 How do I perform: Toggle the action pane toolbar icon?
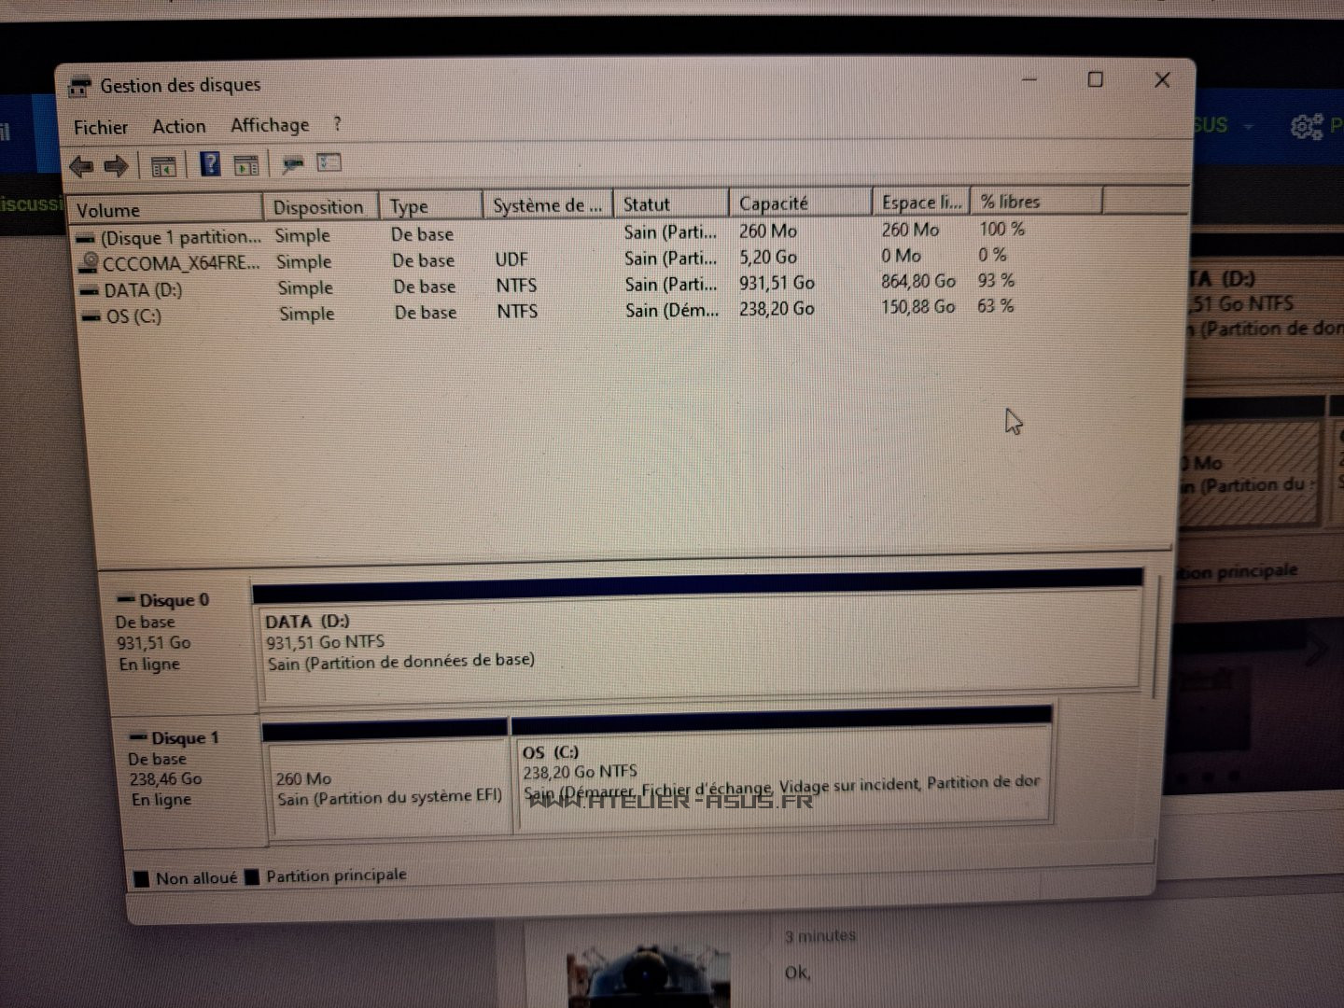tap(246, 166)
